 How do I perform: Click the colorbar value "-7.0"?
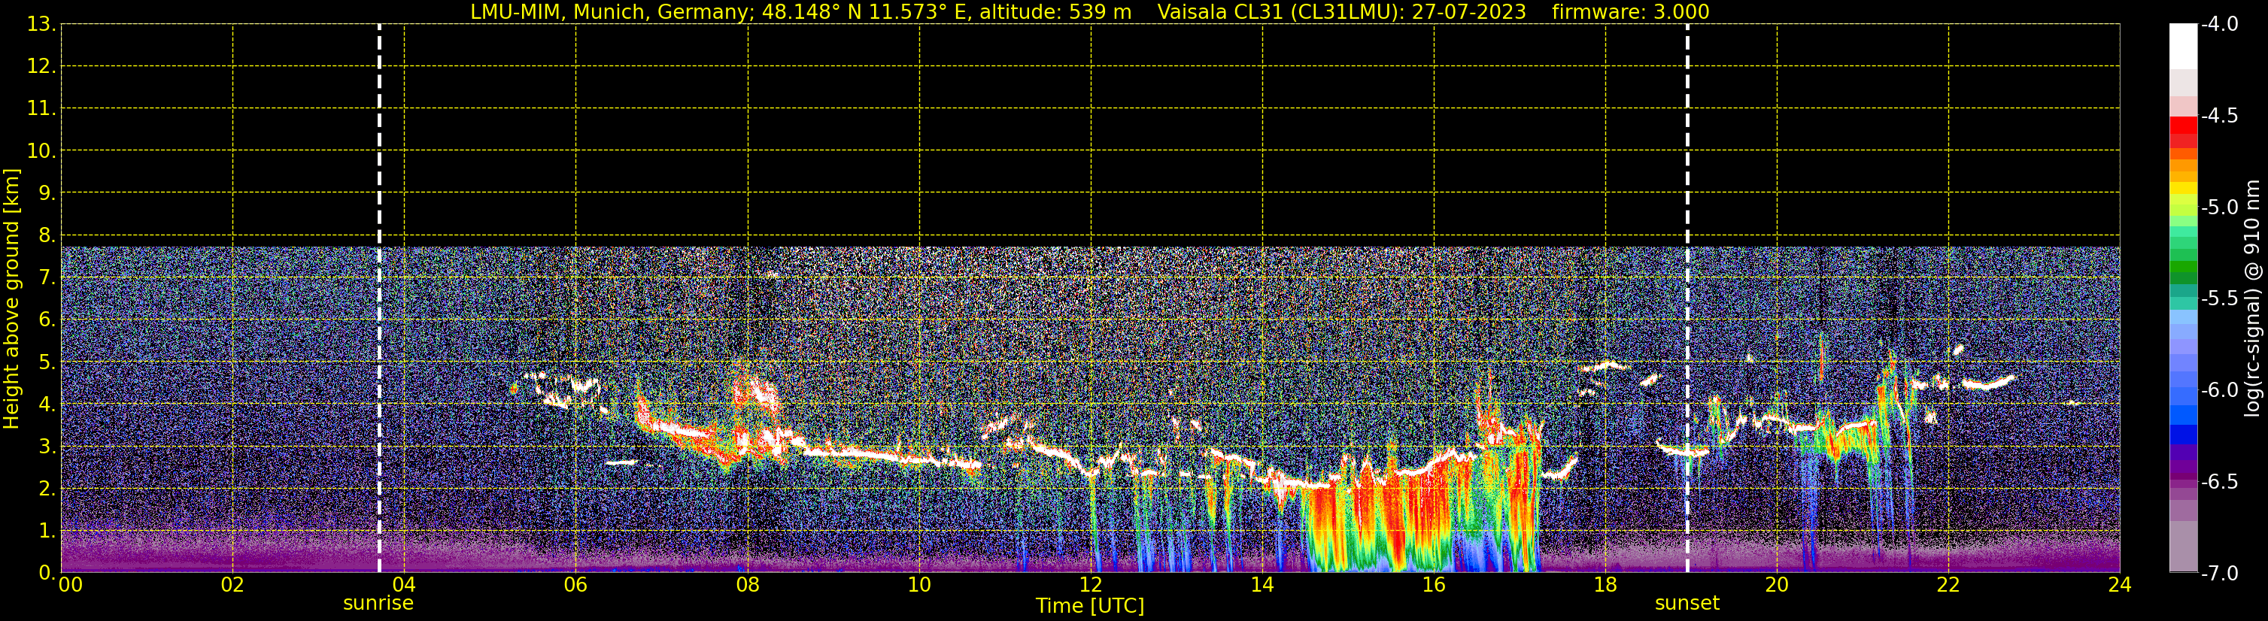(2220, 573)
